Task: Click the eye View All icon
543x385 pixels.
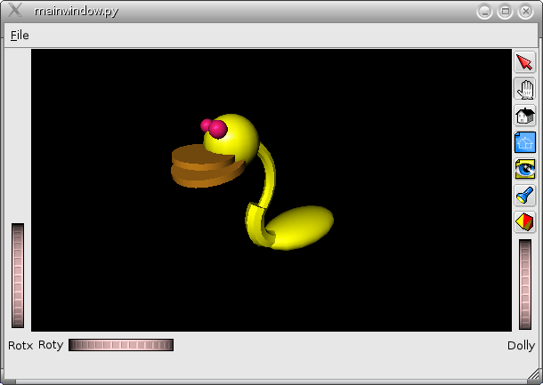Action: (x=525, y=168)
